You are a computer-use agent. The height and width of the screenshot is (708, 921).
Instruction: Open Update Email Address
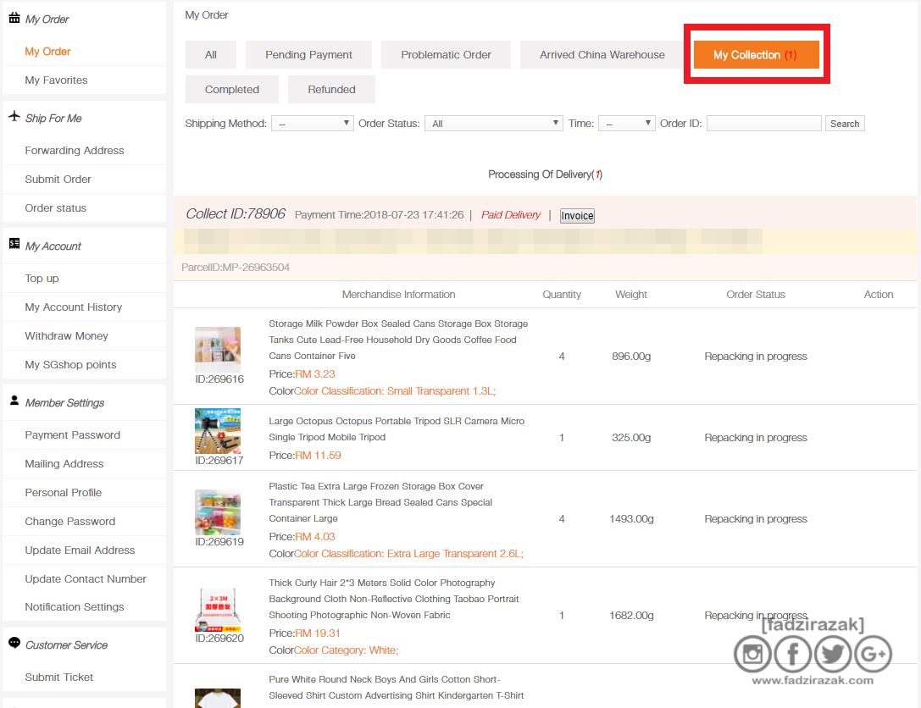[x=80, y=550]
